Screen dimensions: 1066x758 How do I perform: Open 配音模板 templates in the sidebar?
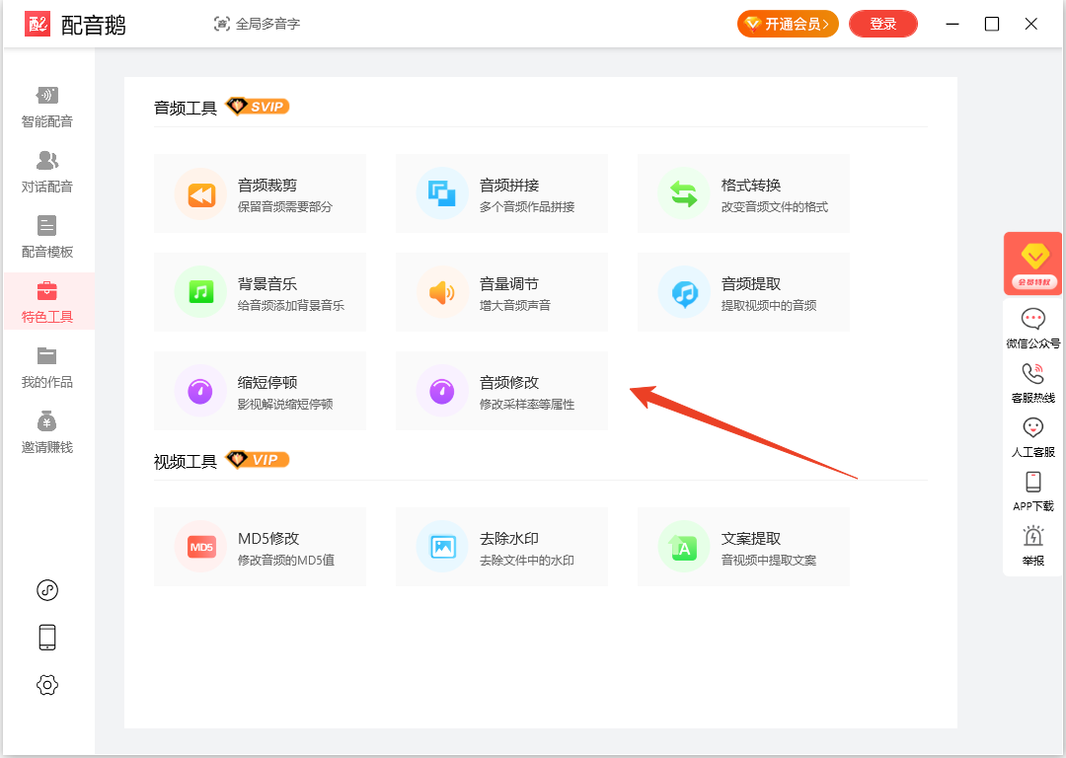tap(47, 238)
